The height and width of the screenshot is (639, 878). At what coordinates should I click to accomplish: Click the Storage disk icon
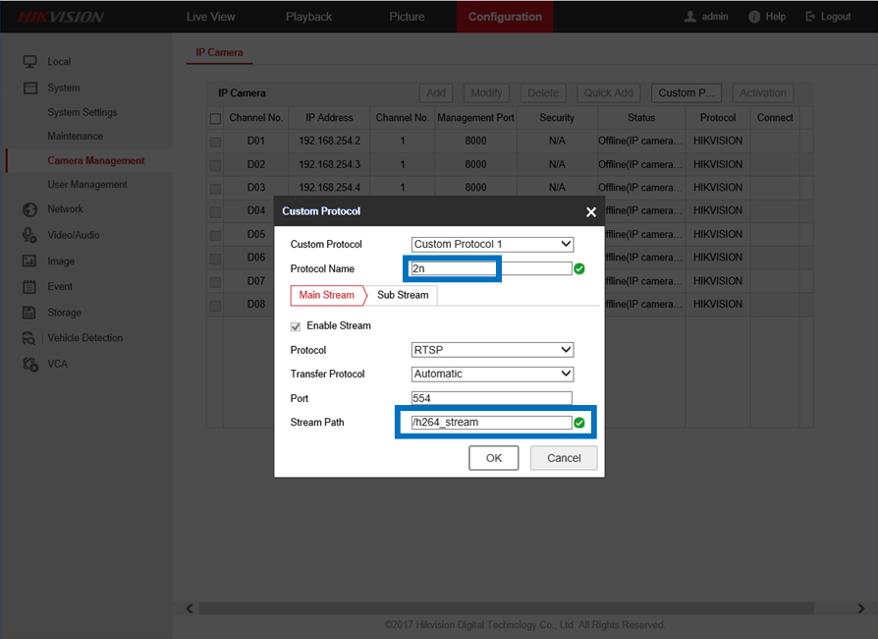(29, 313)
